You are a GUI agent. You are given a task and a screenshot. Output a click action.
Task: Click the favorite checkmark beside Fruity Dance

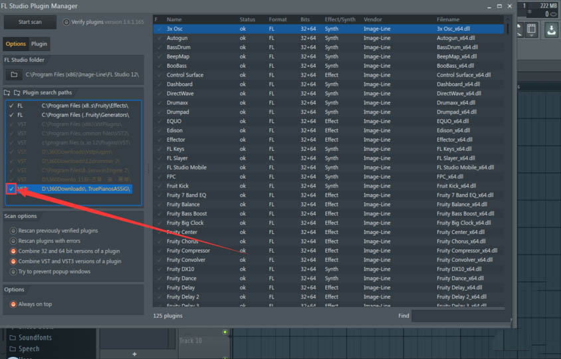pyautogui.click(x=160, y=279)
